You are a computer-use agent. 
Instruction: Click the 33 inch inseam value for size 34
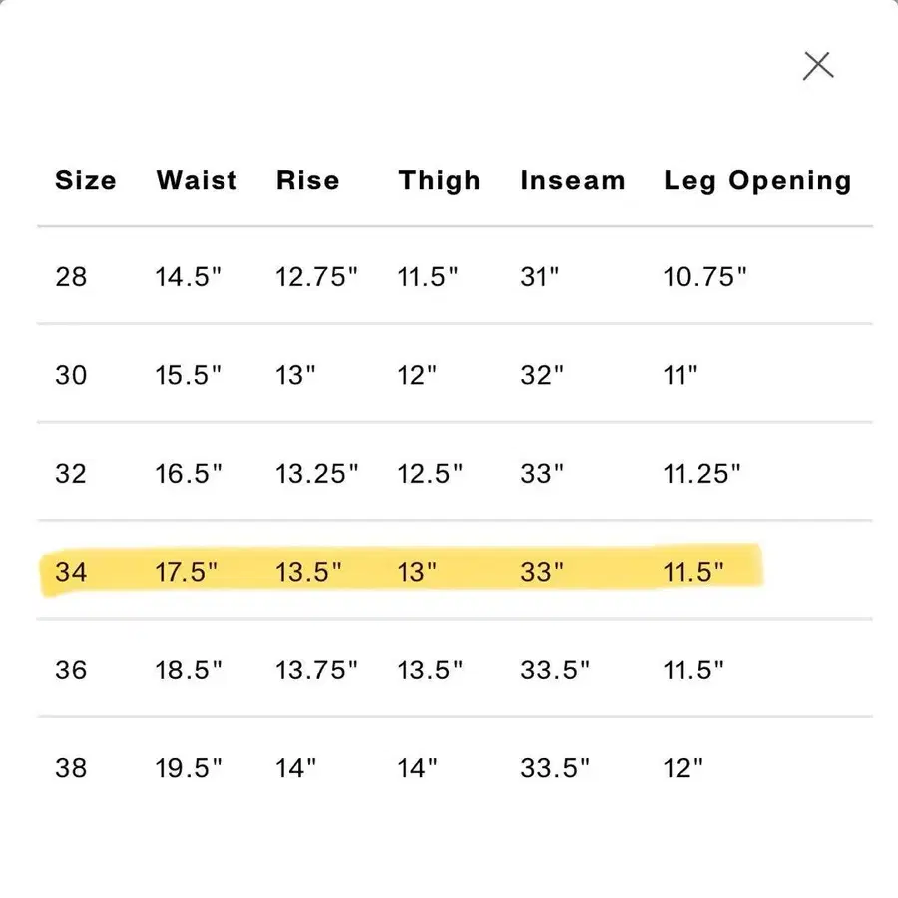(539, 571)
